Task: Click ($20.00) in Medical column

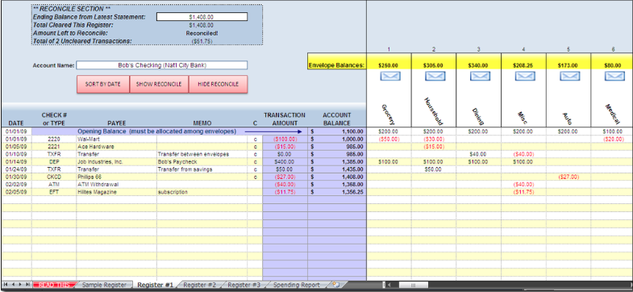Action: pos(612,139)
